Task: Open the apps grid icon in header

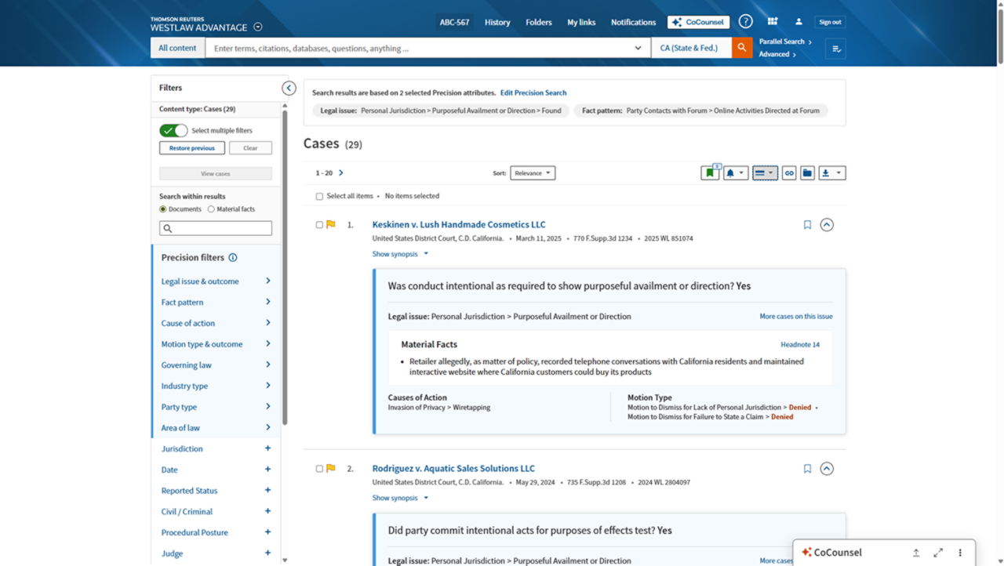Action: (x=773, y=22)
